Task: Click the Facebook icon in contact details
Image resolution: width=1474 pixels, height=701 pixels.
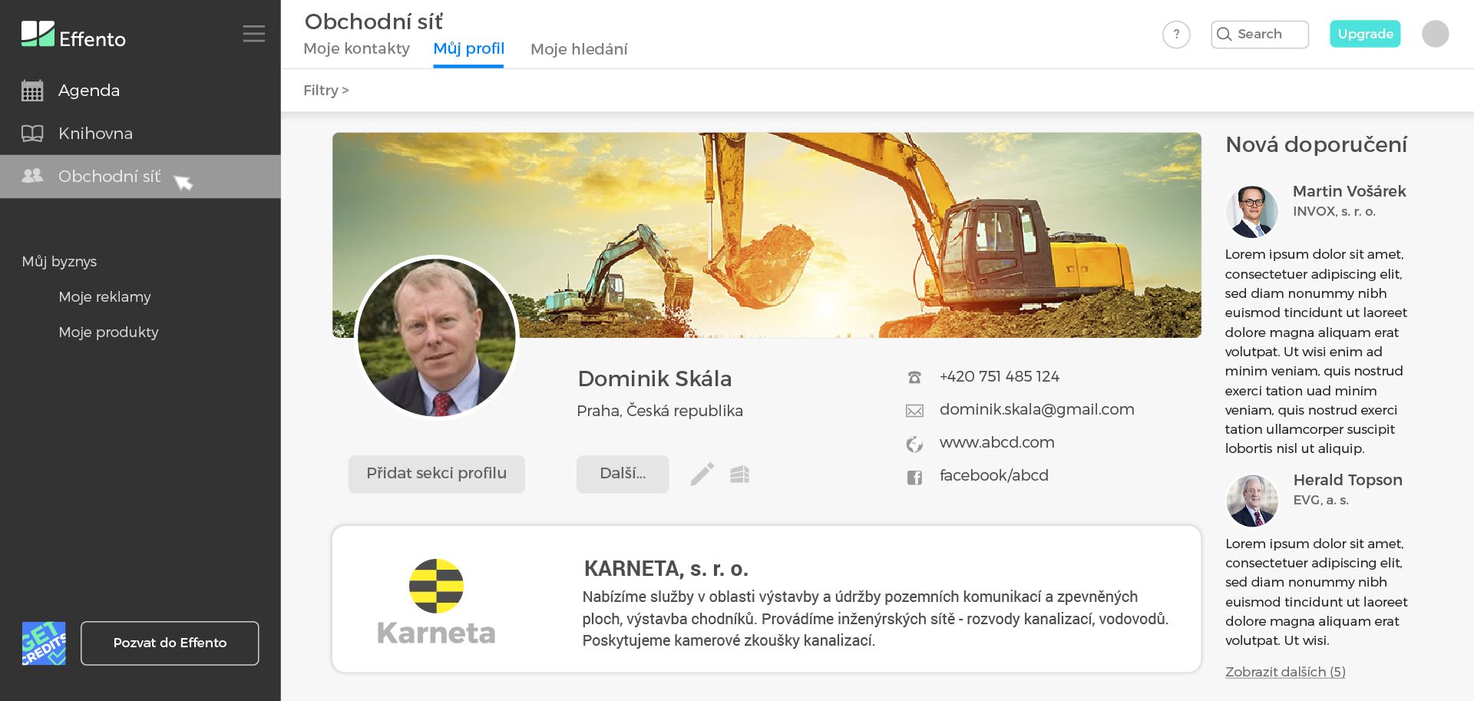Action: [x=914, y=478]
